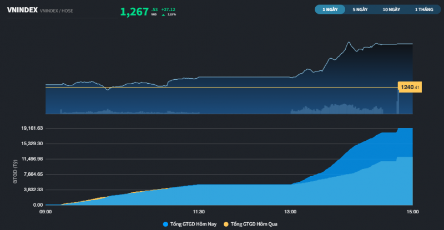Screen dimensions: 444x230
Task: Click the 15:00 time axis label
Action: tap(413, 211)
